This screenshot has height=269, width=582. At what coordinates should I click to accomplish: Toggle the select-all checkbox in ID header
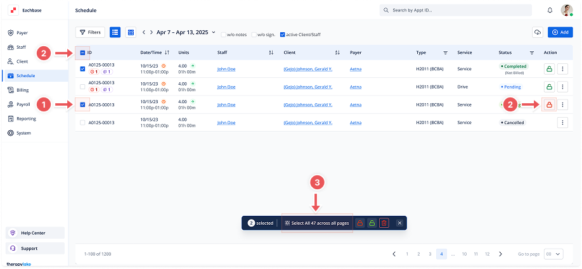[83, 53]
